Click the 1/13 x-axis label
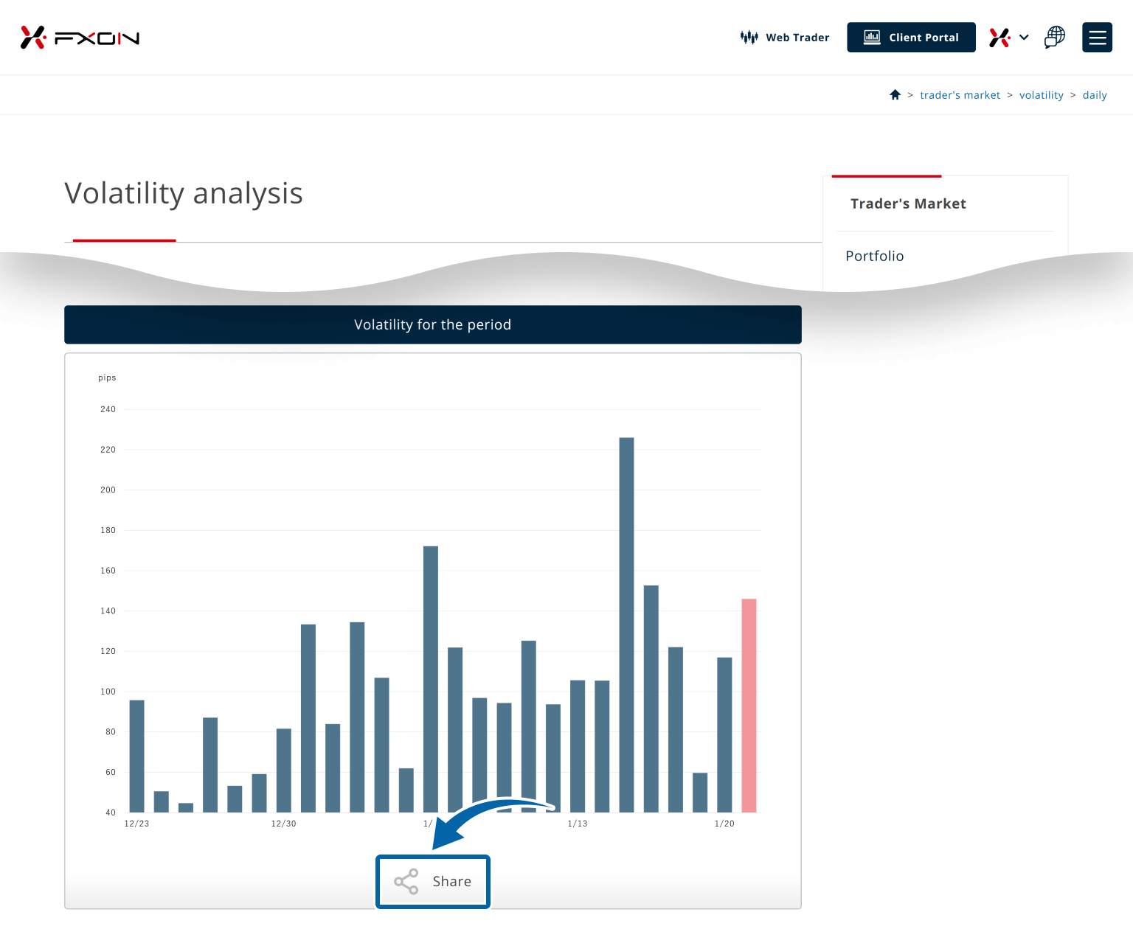The image size is (1133, 929). (578, 824)
